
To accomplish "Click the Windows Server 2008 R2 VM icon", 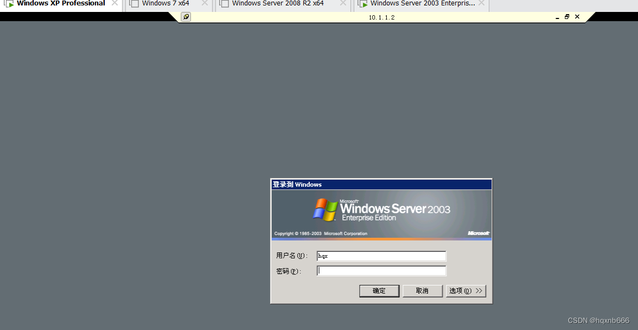I will point(224,4).
